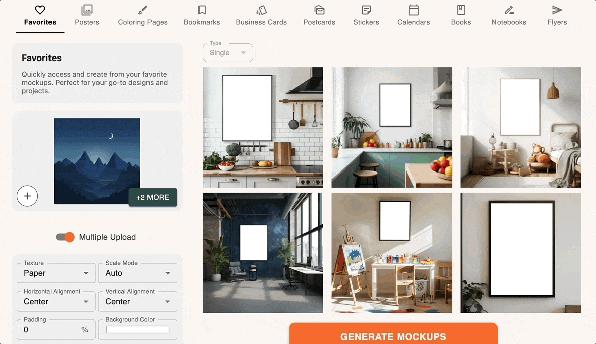Click the Coloring Pages brush icon
The width and height of the screenshot is (596, 344).
(x=142, y=10)
